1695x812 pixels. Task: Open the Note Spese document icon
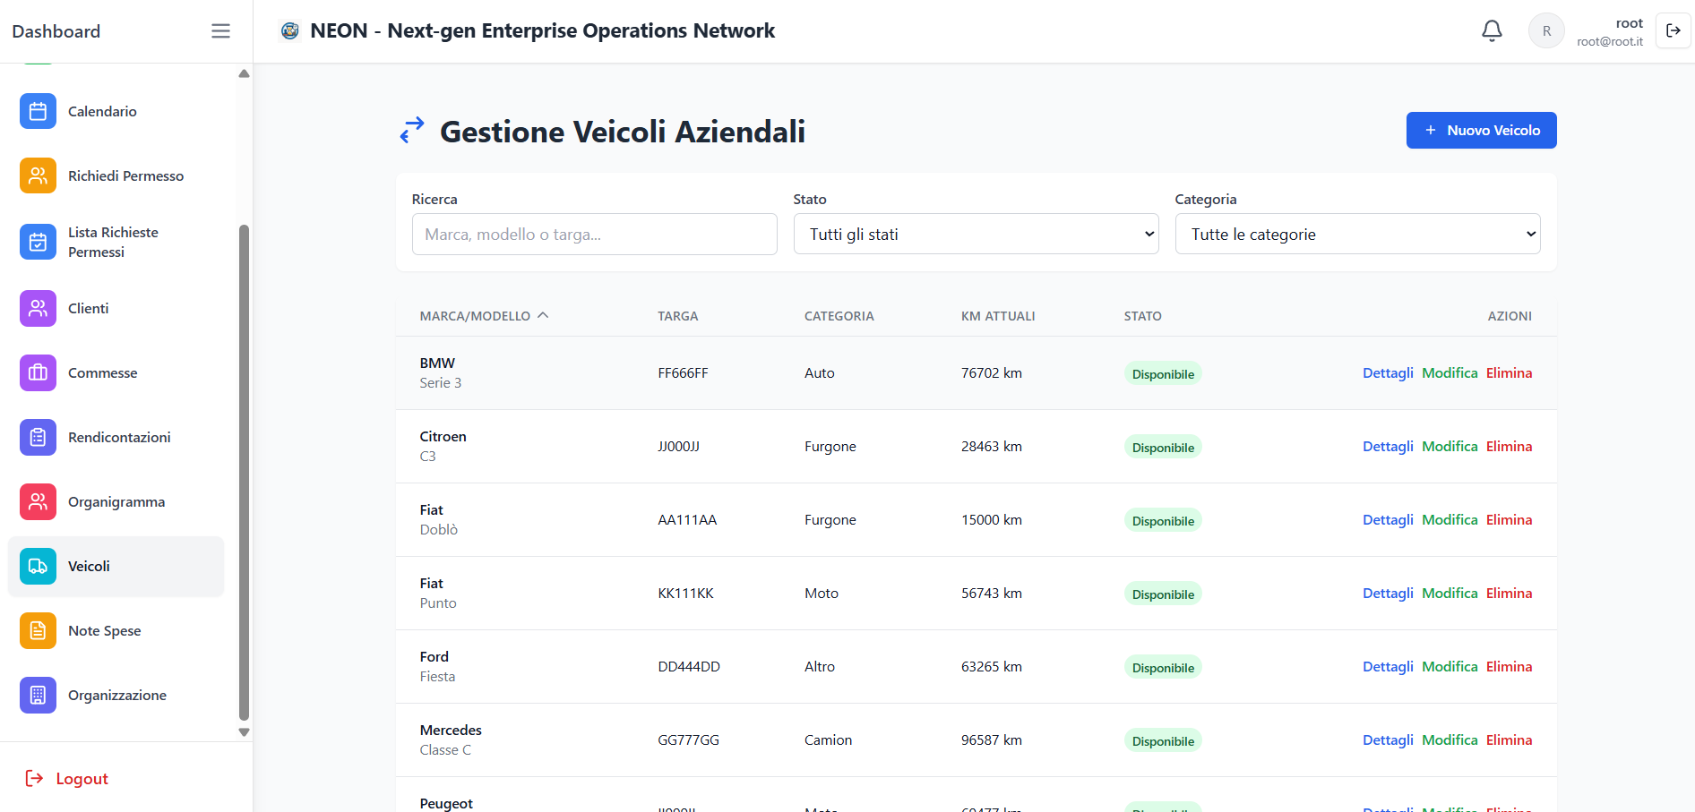click(x=38, y=630)
